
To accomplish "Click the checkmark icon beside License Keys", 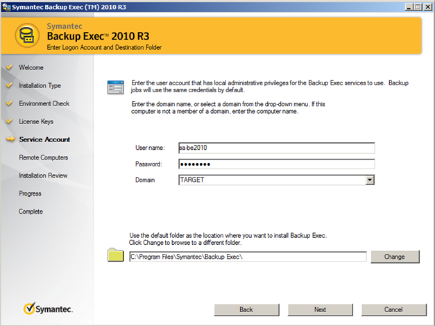I will pos(10,121).
